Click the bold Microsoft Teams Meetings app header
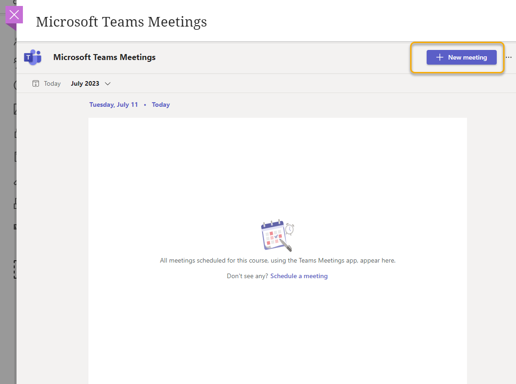The height and width of the screenshot is (384, 516). pos(104,57)
